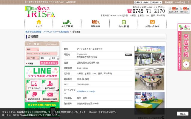Open the 賃料 dropdown

click(45, 58)
